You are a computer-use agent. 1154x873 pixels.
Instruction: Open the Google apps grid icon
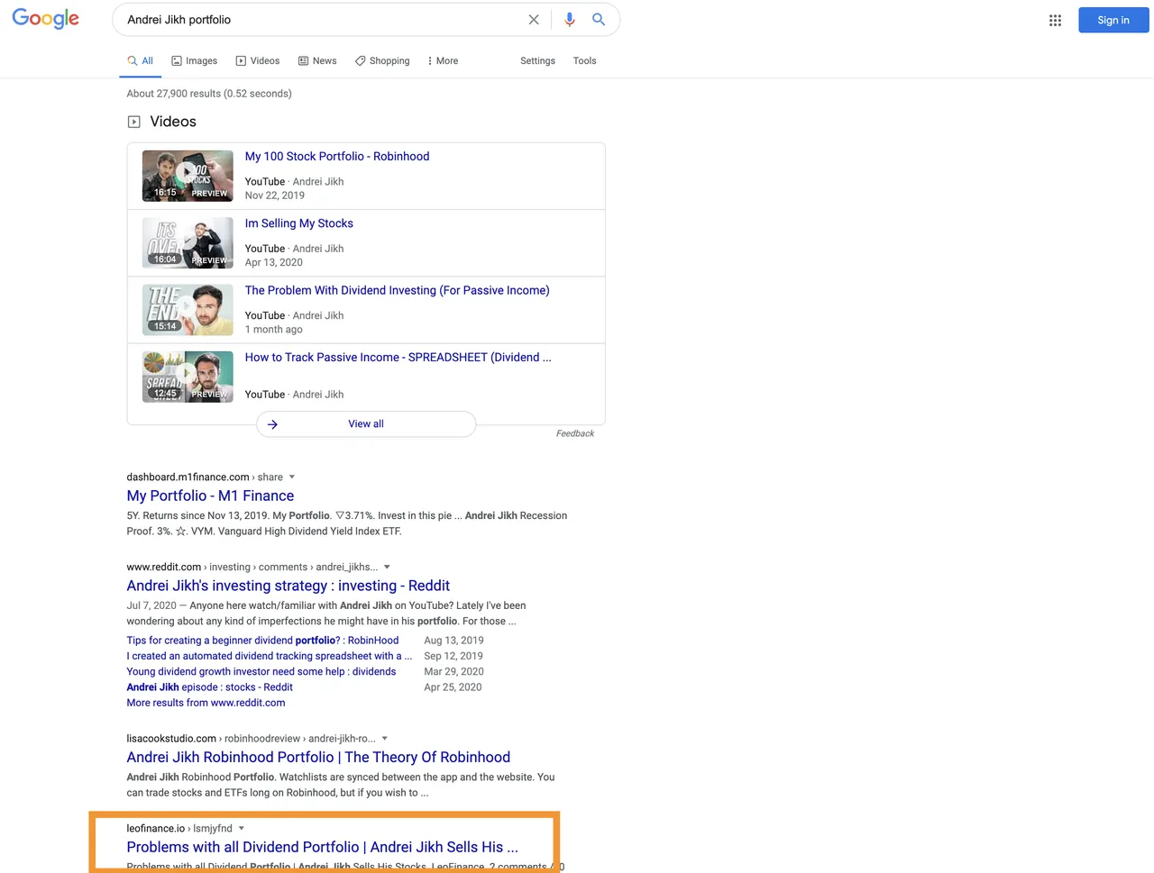coord(1055,20)
